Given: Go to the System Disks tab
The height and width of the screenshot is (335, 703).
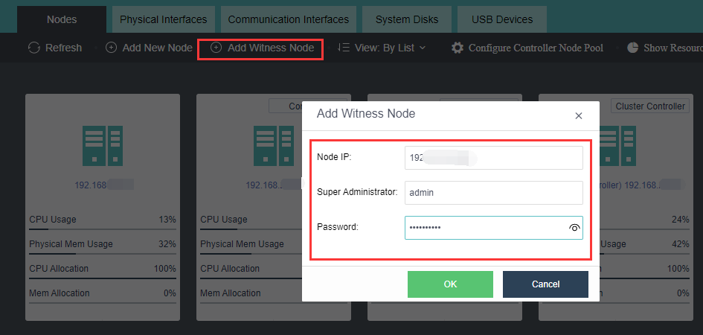Looking at the screenshot, I should 406,19.
